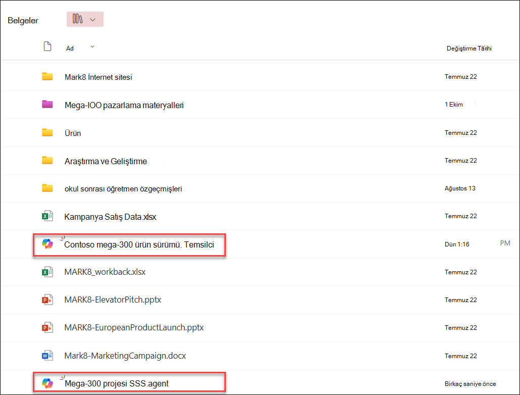Click the Copilot icon for Contoso mega-300 agent
The image size is (520, 395).
point(48,244)
